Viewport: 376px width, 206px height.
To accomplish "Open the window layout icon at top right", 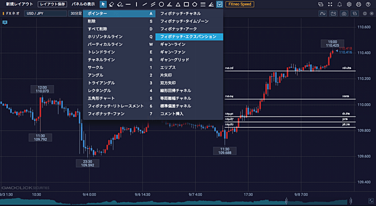I will (x=321, y=4).
